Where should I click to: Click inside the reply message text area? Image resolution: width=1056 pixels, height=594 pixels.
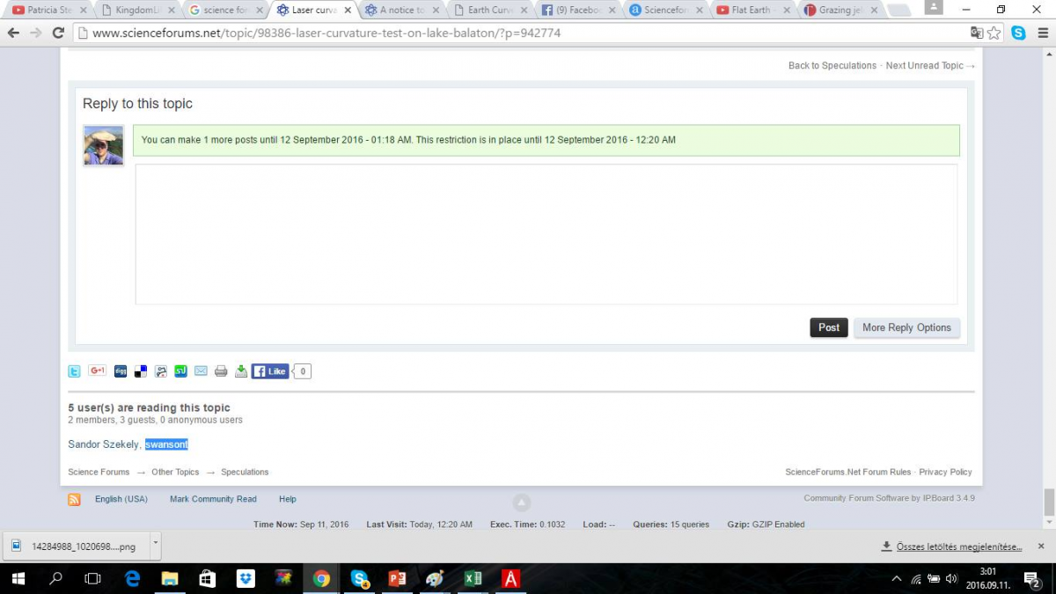point(546,234)
